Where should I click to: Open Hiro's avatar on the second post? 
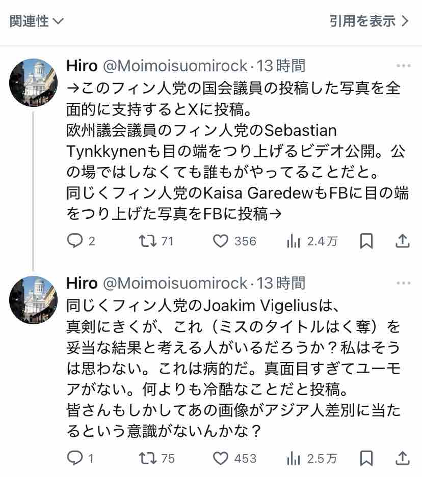pyautogui.click(x=34, y=300)
